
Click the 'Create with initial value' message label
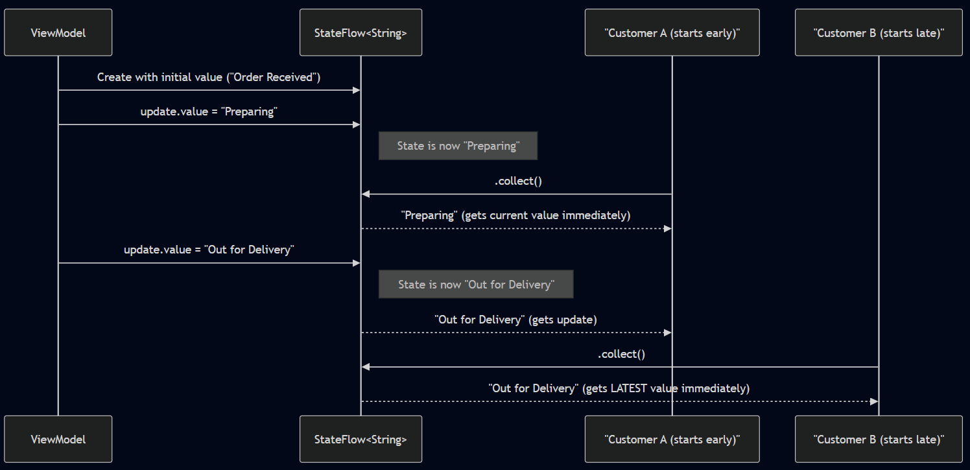(x=209, y=77)
